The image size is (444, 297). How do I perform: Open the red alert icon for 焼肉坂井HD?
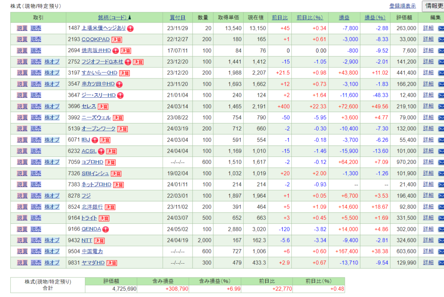pyautogui.click(x=116, y=51)
